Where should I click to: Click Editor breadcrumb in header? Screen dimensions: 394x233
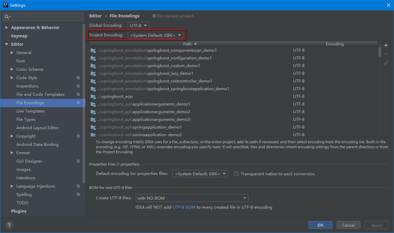[96, 16]
